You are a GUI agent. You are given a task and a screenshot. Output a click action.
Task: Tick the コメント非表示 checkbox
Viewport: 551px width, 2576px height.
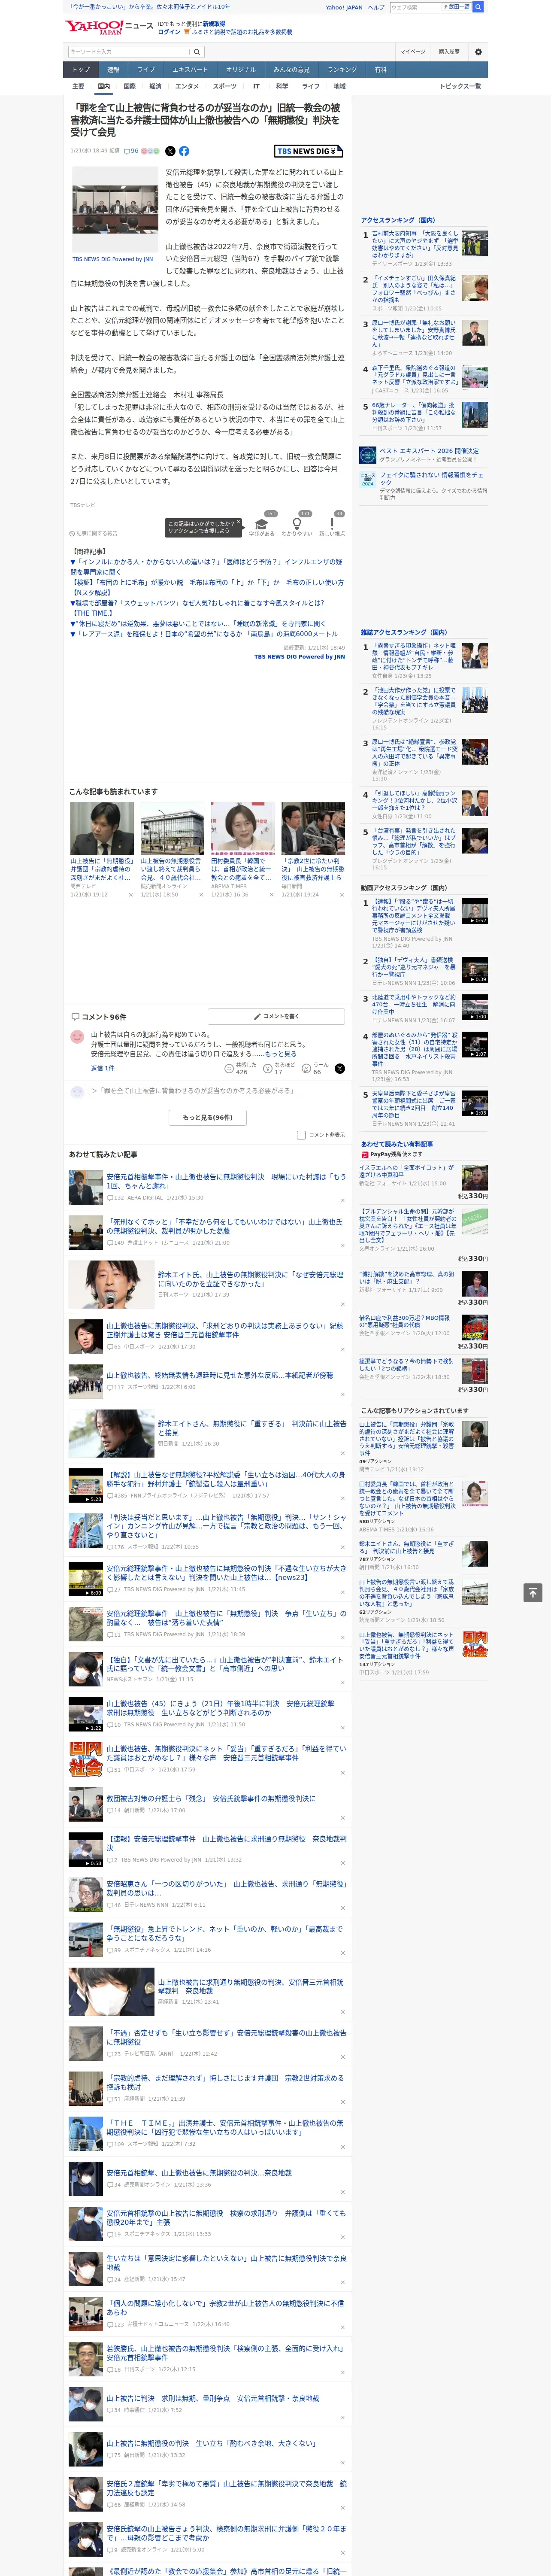tap(301, 1135)
